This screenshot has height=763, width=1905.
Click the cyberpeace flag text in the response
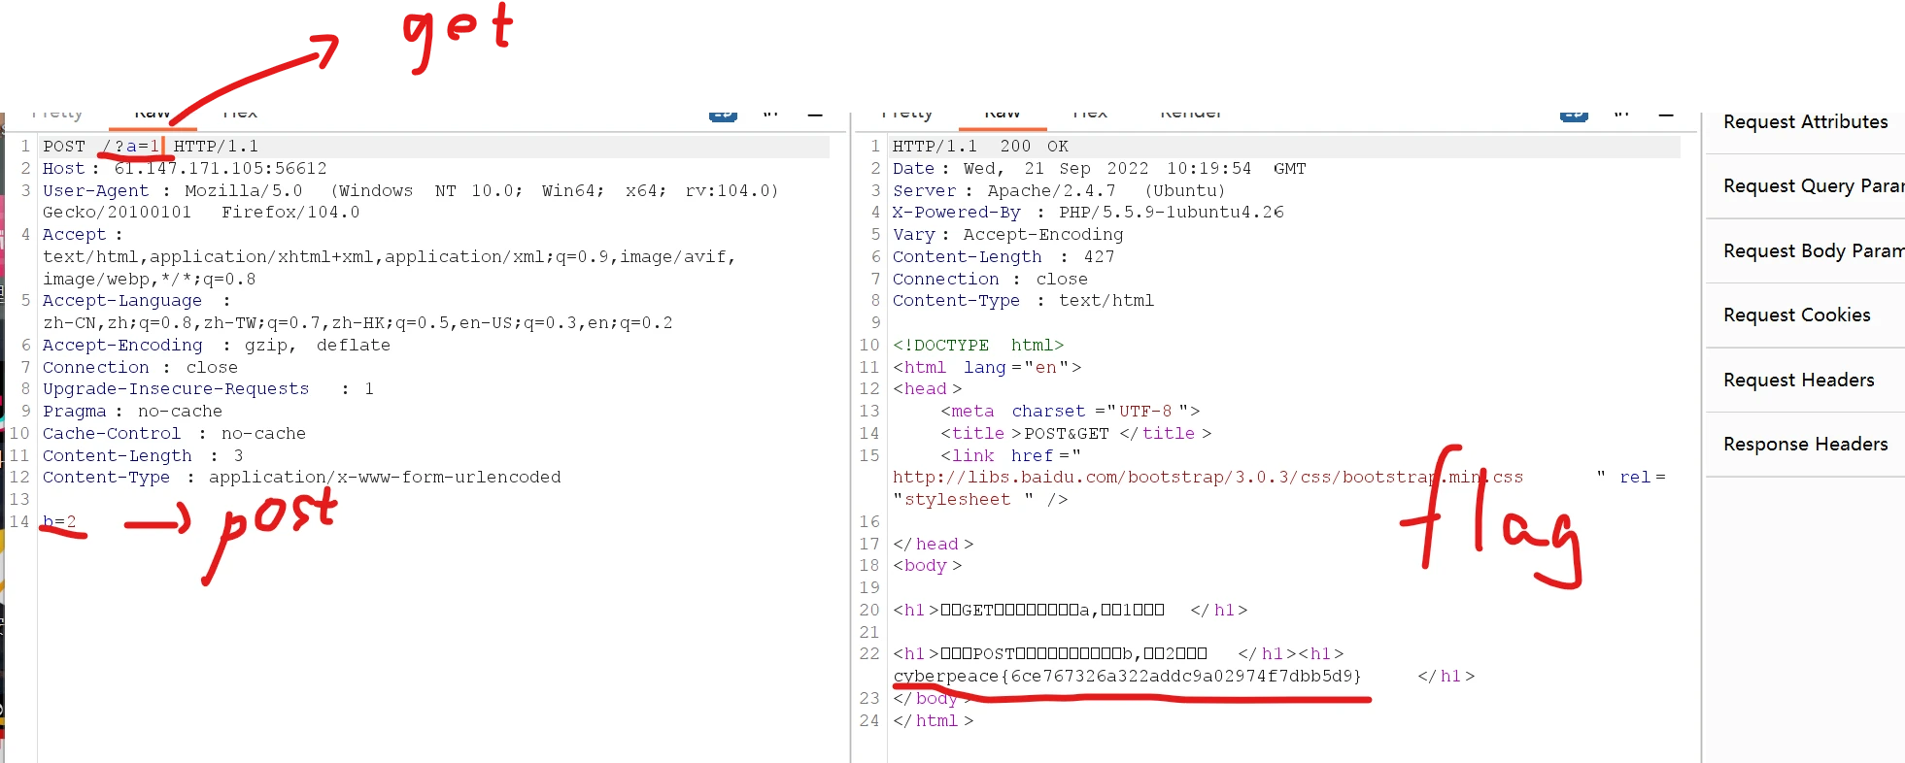[x=1127, y=677]
